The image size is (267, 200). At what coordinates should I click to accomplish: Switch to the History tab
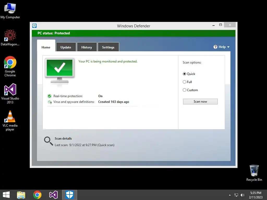[87, 47]
